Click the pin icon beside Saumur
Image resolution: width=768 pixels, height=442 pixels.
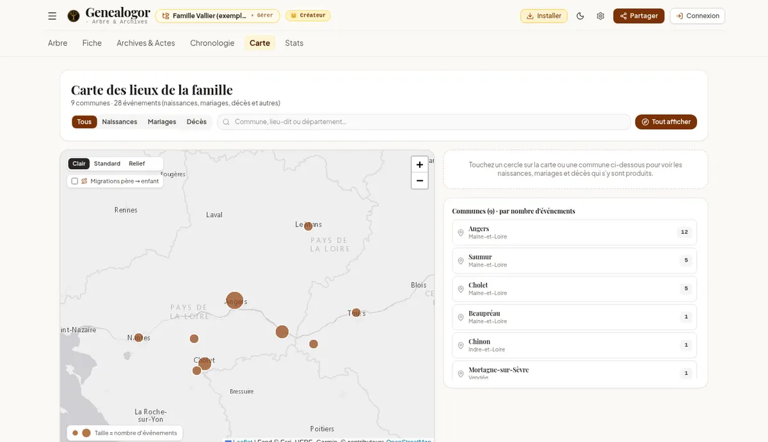(461, 261)
